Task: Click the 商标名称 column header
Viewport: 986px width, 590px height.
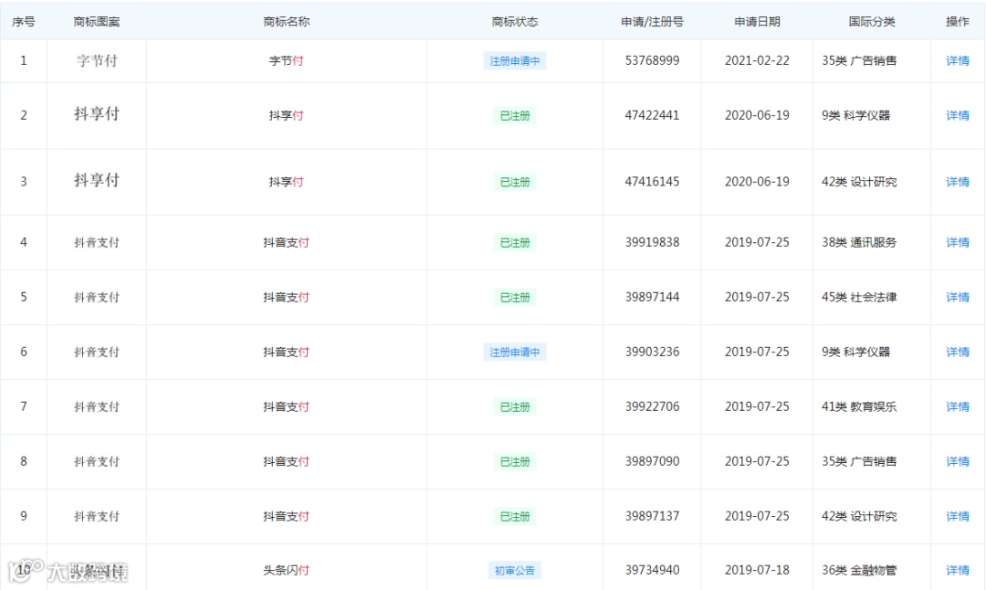Action: [x=286, y=22]
